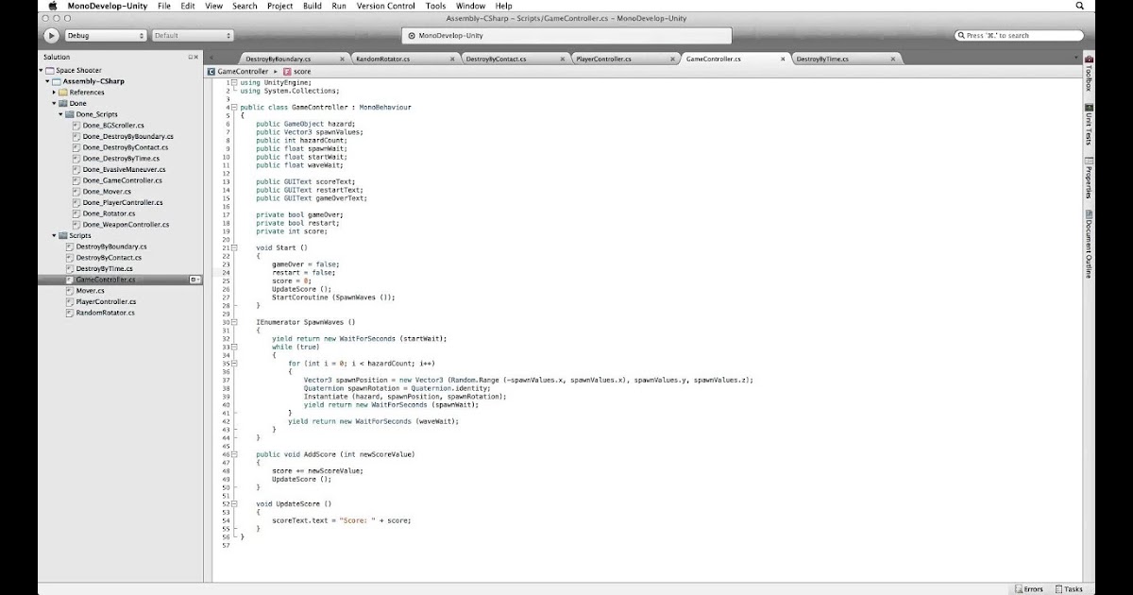1133x595 pixels.
Task: Open the View menu
Action: pyautogui.click(x=214, y=6)
